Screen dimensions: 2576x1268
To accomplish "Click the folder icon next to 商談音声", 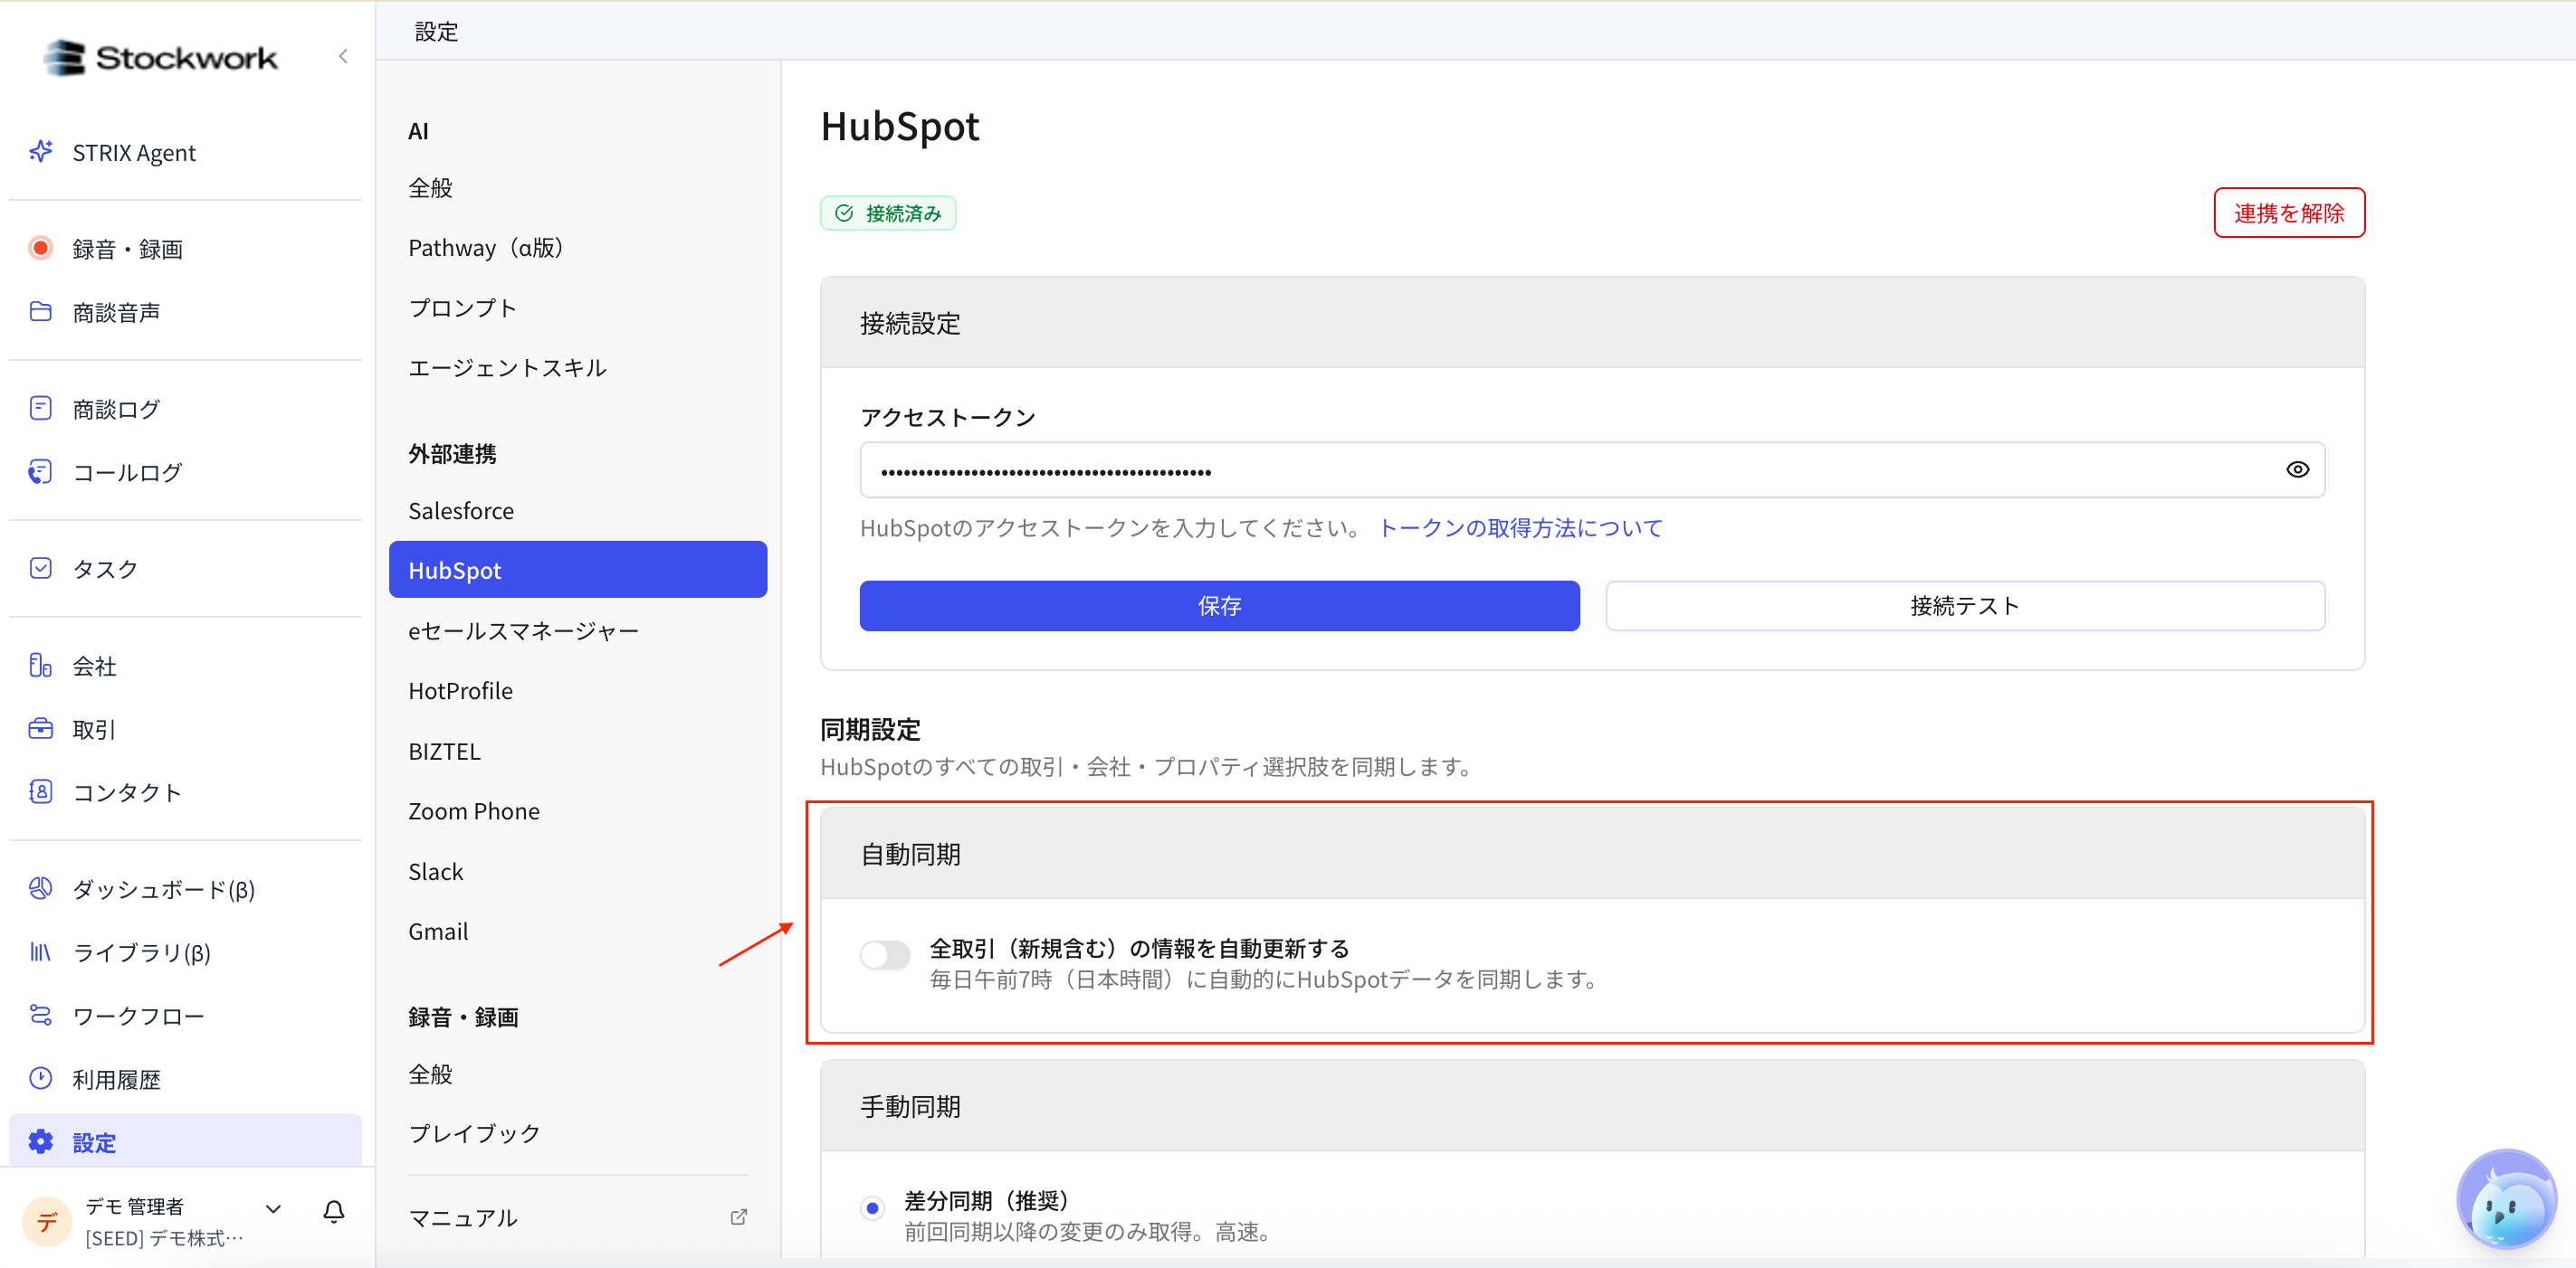I will pos(40,312).
